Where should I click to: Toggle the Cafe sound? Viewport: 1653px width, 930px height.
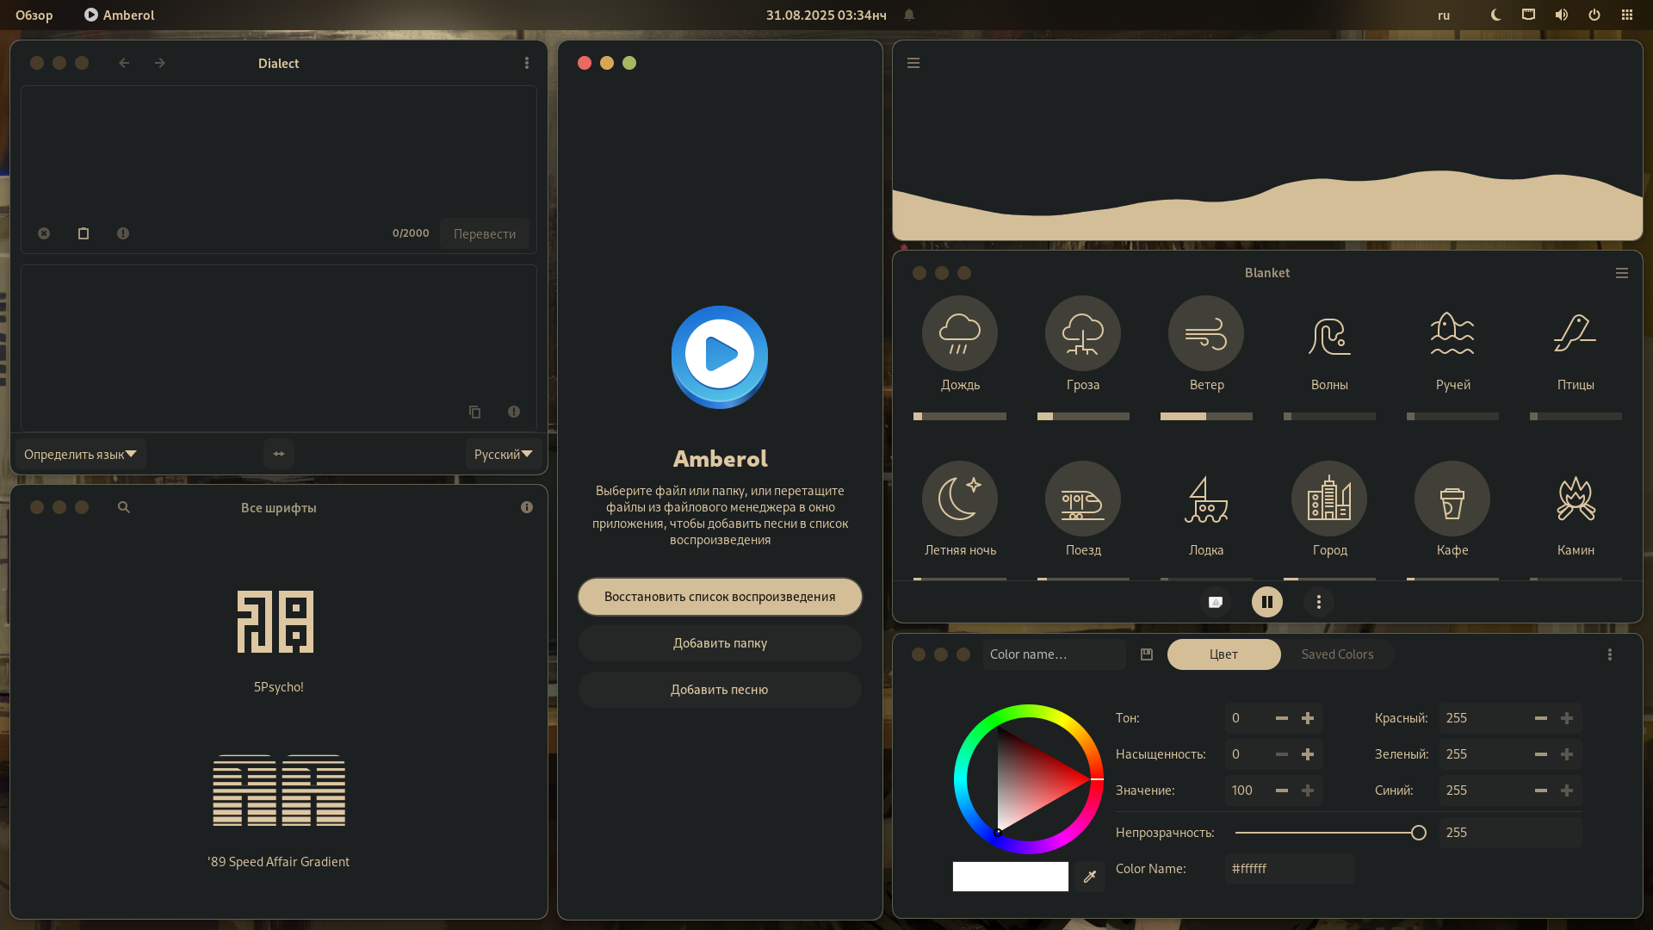(1452, 499)
